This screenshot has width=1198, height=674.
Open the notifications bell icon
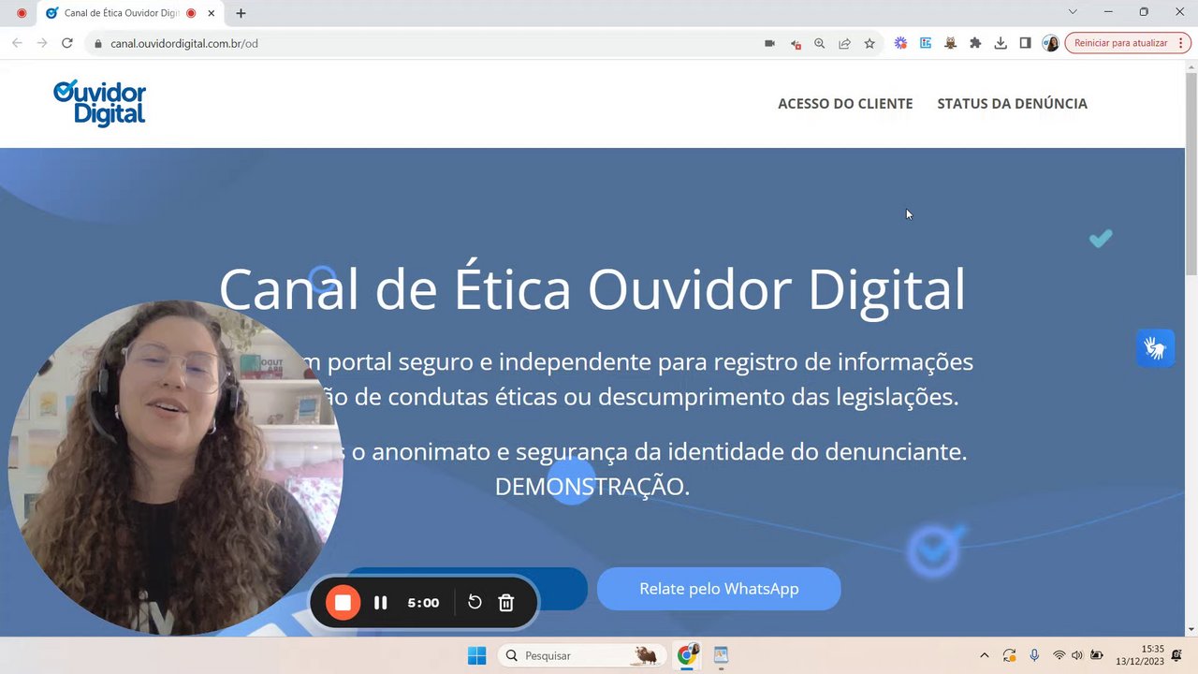click(1176, 655)
